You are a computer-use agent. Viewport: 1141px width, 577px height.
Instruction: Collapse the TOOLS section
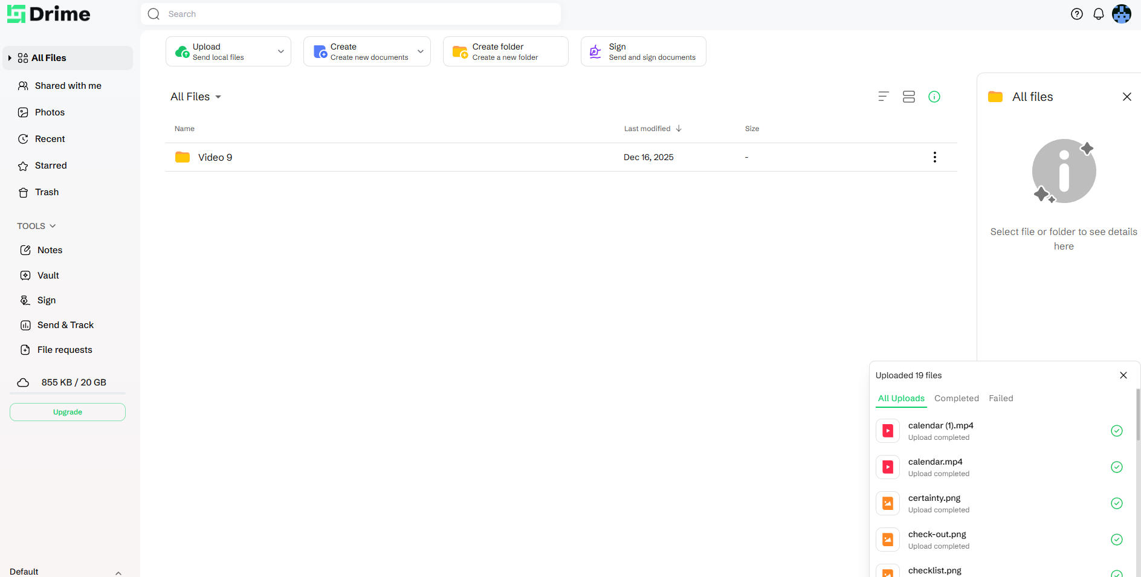point(36,226)
